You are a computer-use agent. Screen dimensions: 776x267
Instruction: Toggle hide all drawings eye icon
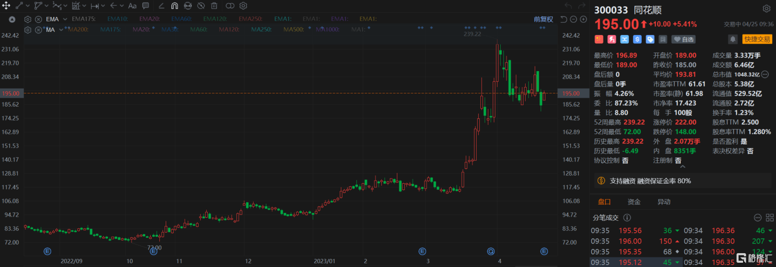coord(201,6)
